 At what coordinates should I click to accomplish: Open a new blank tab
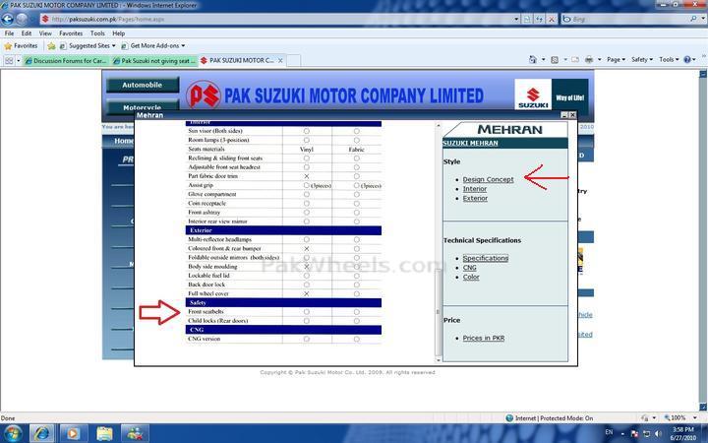click(293, 61)
